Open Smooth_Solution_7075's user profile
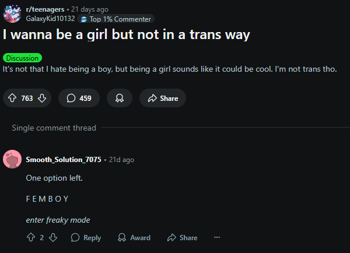Screen dimensions: 350x253 64,160
